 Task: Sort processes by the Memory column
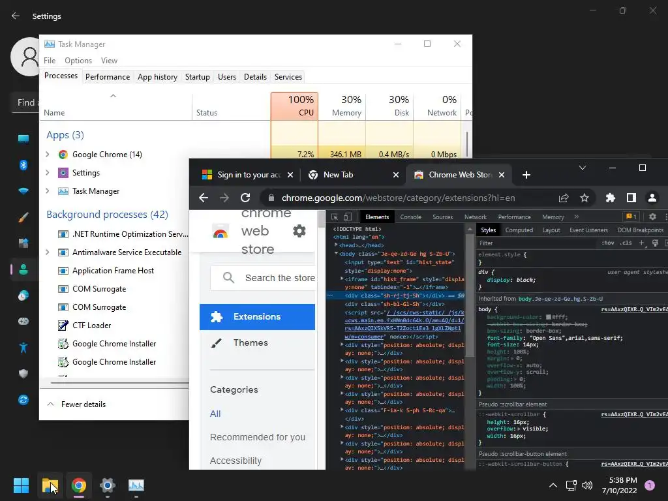coord(342,106)
